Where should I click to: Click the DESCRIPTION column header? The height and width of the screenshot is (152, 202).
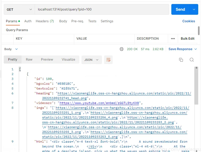point(148,39)
